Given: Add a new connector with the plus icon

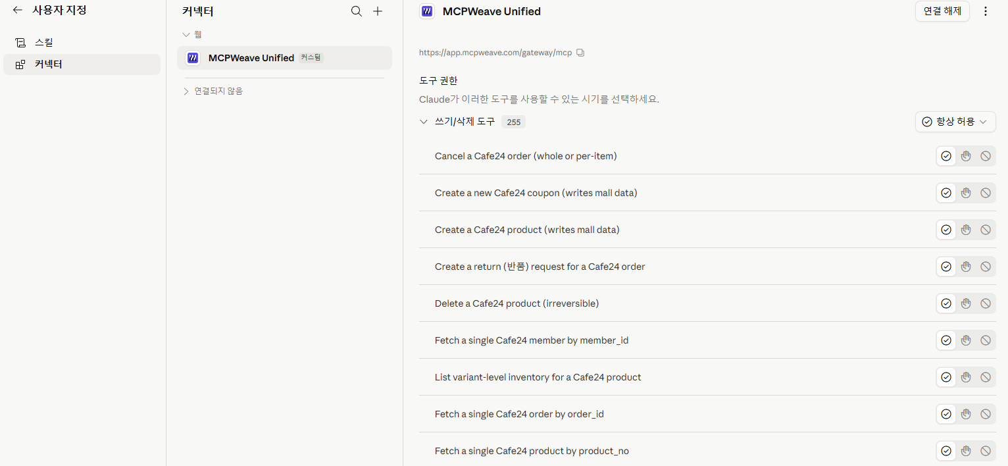Looking at the screenshot, I should pos(378,11).
